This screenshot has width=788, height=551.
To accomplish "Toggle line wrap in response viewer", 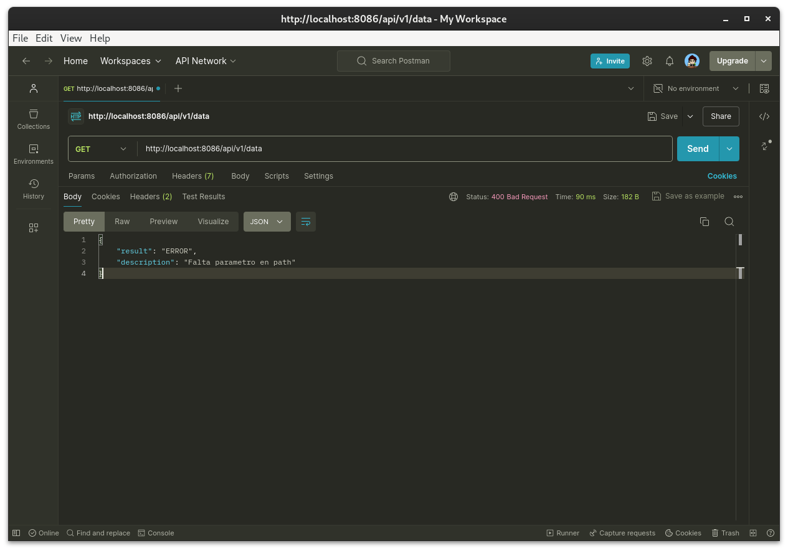I will 306,222.
